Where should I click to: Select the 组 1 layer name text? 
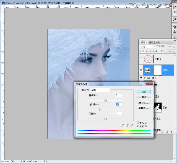[x=154, y=78]
